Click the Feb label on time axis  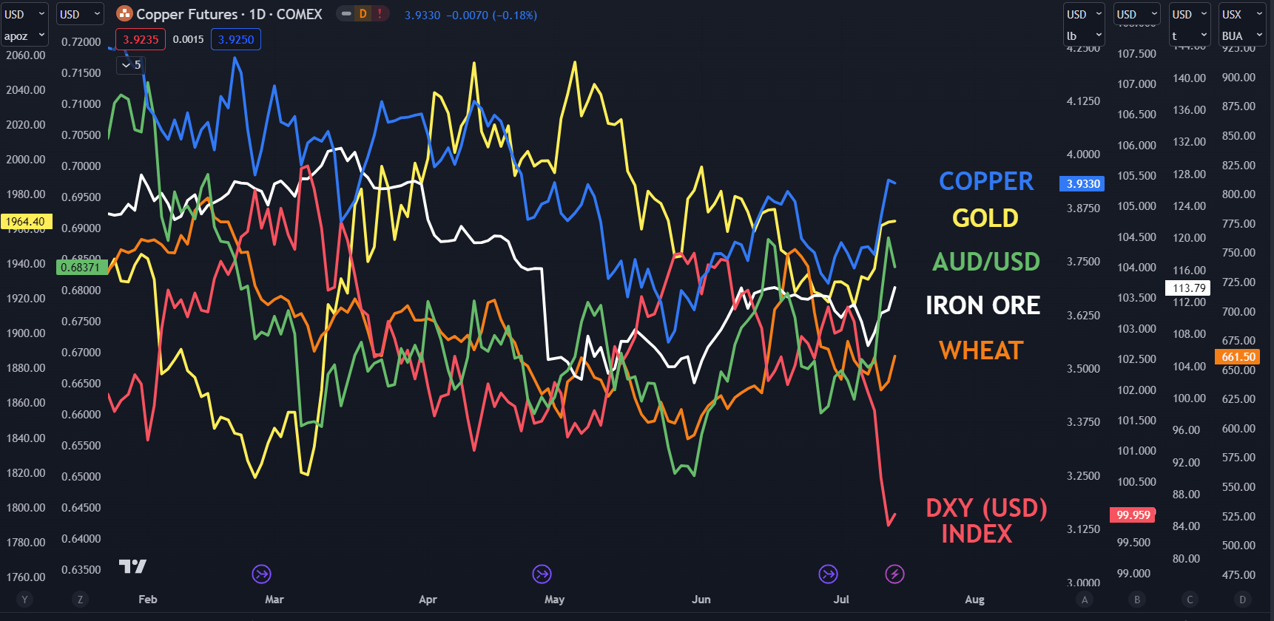click(148, 600)
